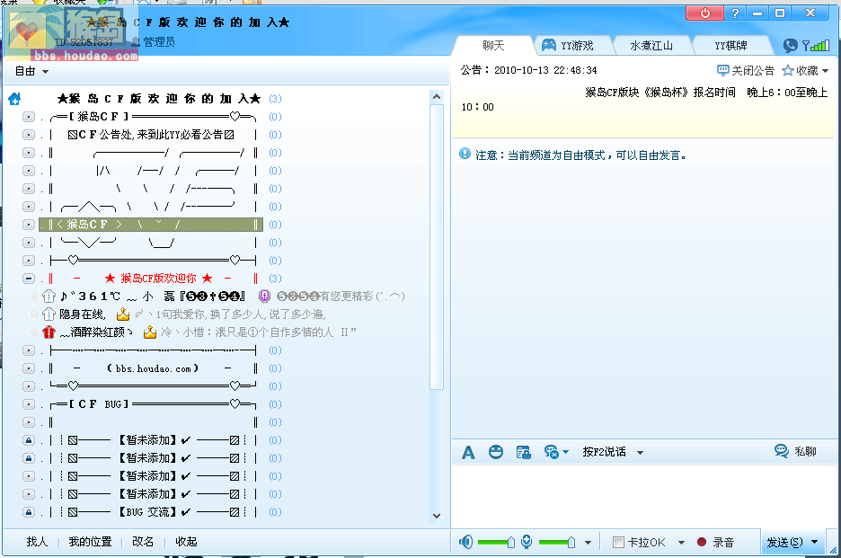Click the 改名 rename button
The image size is (841, 558).
click(143, 542)
